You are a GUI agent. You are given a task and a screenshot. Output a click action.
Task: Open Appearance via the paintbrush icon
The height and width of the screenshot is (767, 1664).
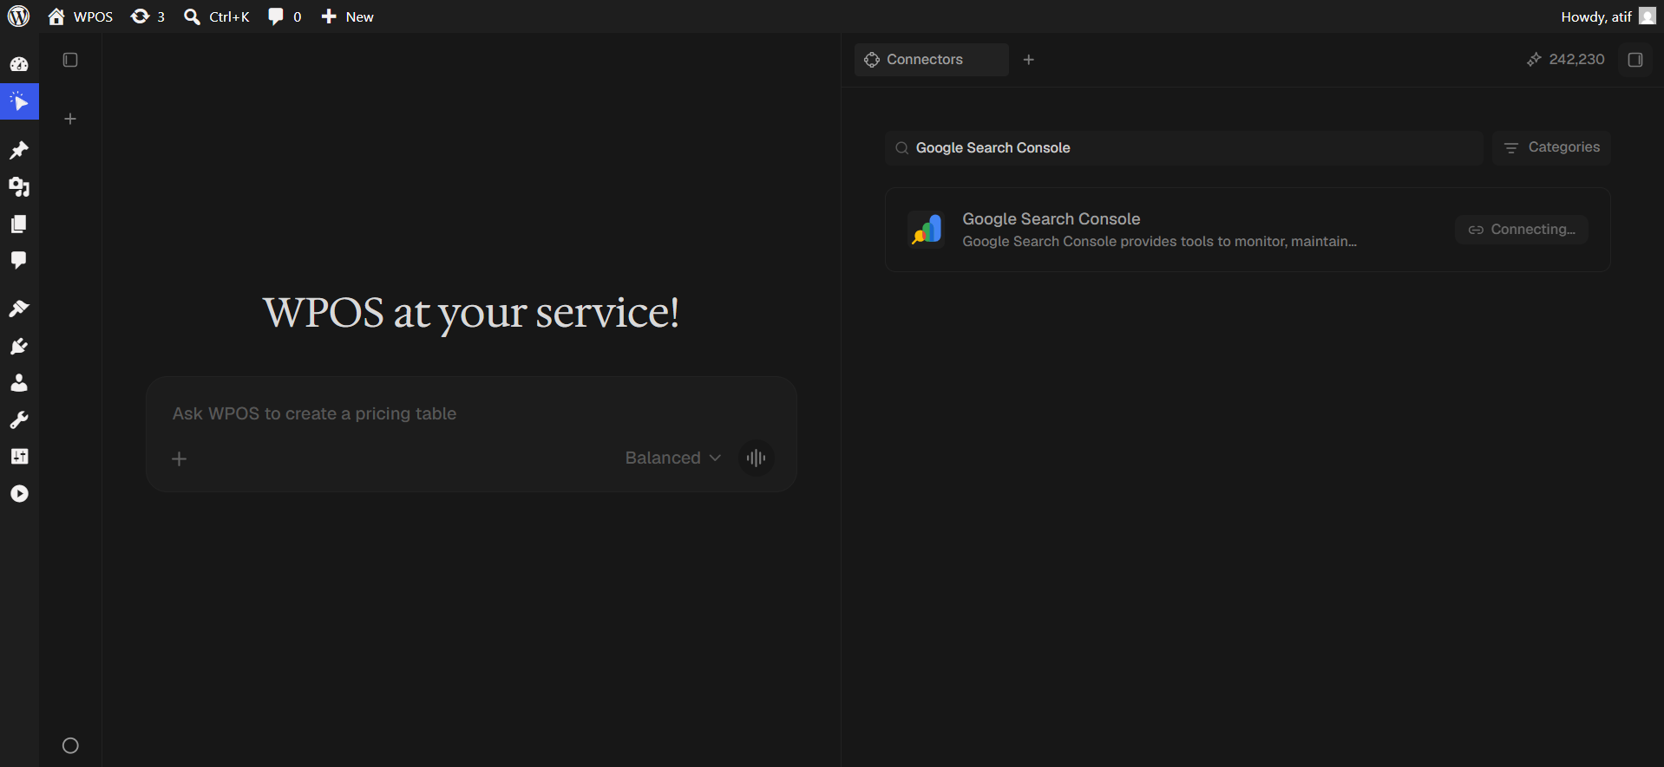coord(19,309)
